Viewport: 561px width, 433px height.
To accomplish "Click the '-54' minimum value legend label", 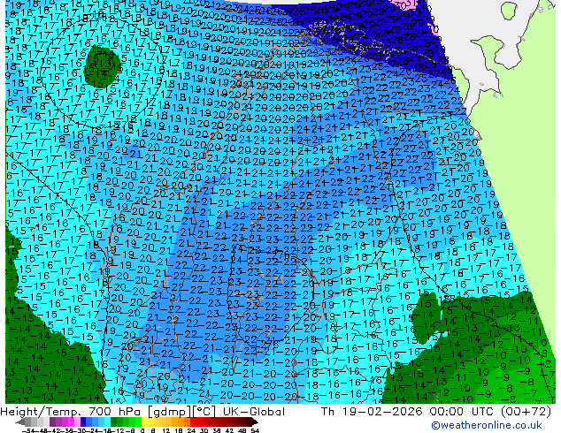I will coord(28,430).
